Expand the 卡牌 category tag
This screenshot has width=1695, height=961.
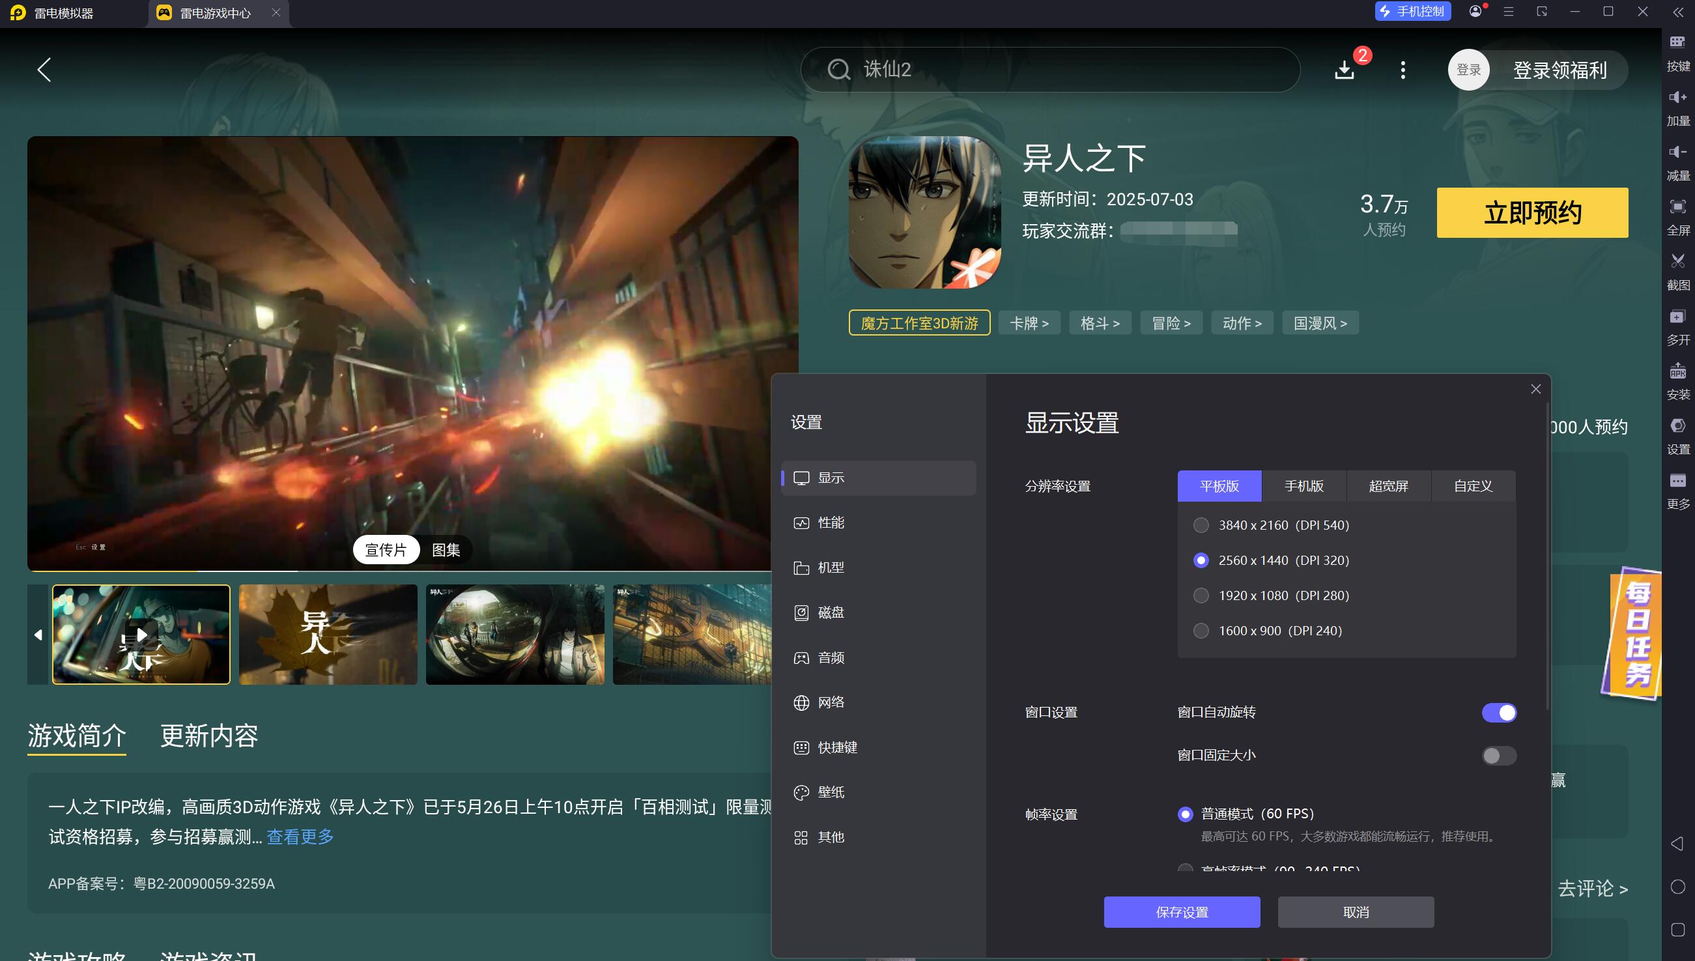tap(1029, 323)
